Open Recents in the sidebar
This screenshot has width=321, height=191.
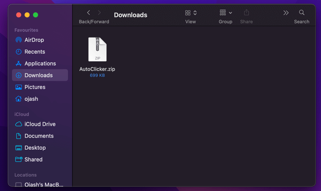(x=40, y=52)
